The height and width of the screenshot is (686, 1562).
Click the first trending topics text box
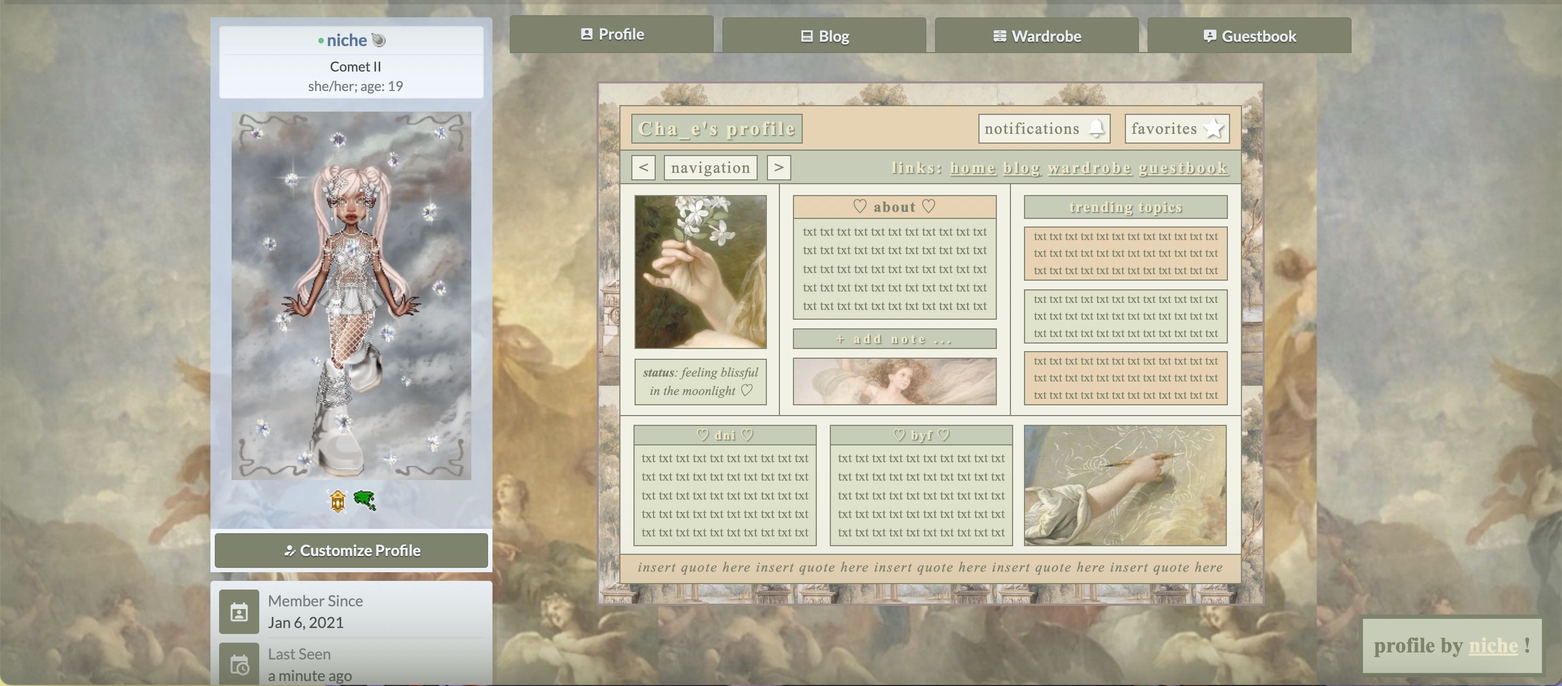(x=1125, y=253)
